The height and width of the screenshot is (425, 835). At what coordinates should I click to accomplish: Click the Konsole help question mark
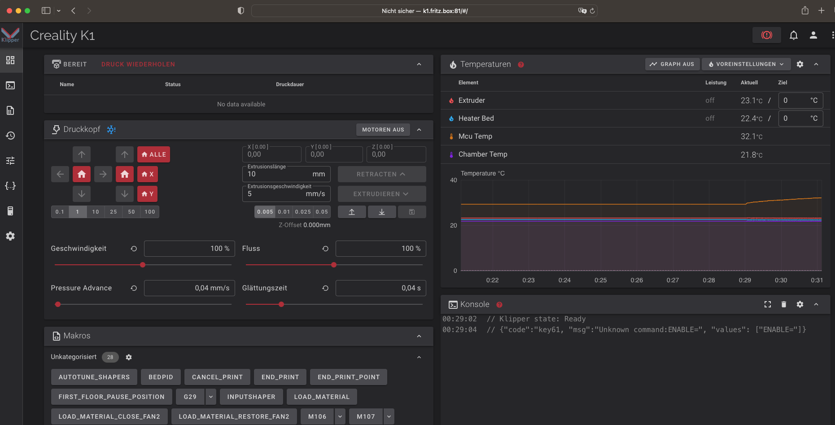coord(499,305)
